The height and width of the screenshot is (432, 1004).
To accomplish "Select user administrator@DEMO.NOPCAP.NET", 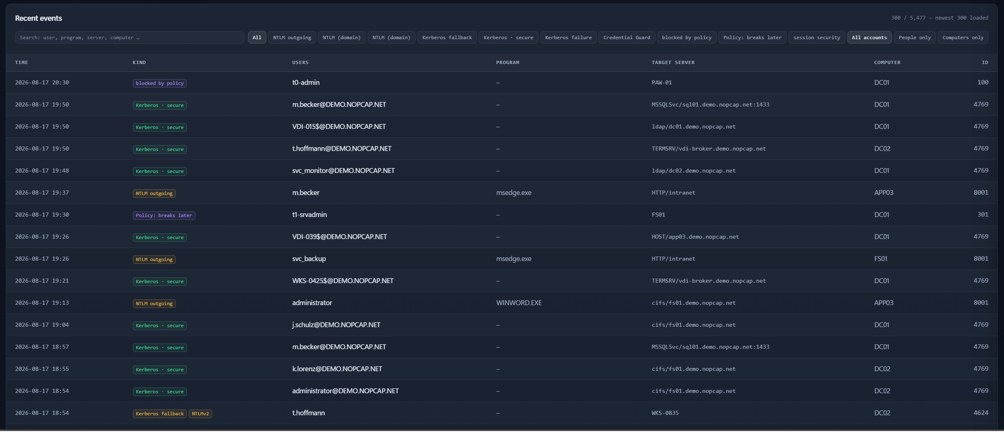I will 345,391.
